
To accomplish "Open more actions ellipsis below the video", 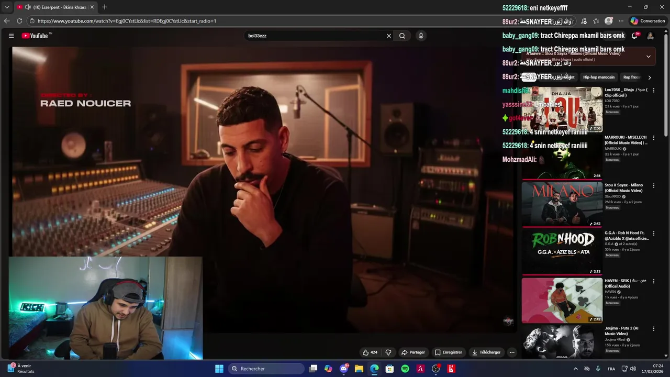I will pyautogui.click(x=512, y=352).
